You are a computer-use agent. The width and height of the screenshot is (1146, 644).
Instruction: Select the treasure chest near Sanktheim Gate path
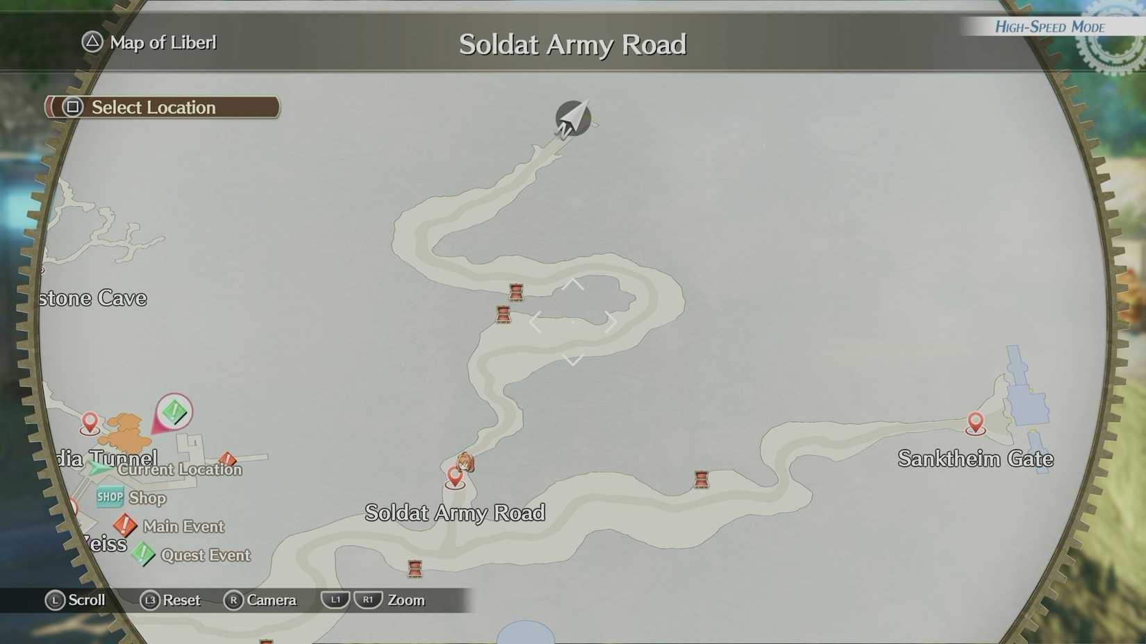tap(701, 479)
